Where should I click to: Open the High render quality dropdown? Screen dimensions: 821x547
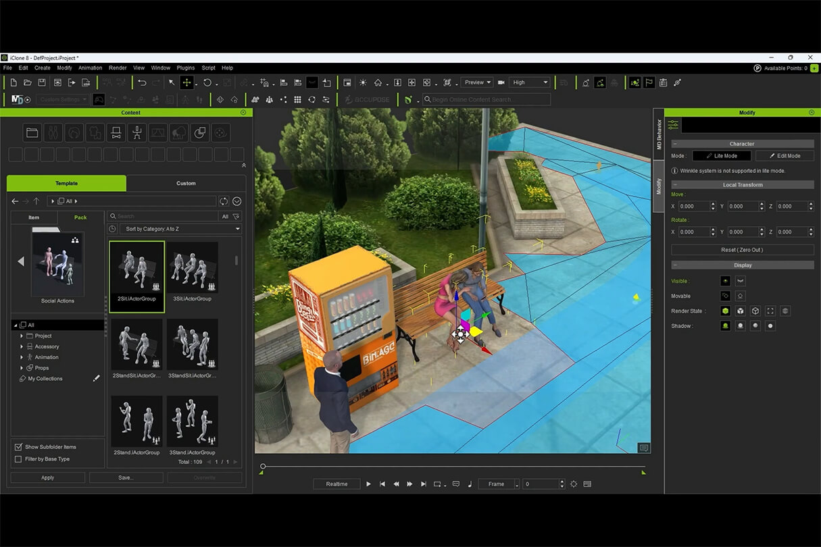[x=530, y=82]
